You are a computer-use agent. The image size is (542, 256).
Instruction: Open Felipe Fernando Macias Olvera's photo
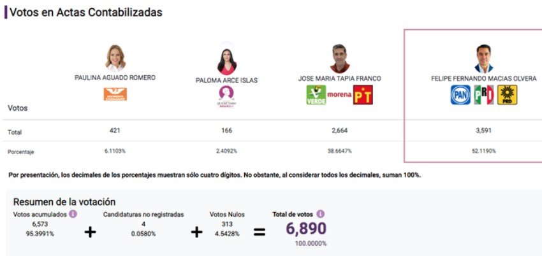click(x=483, y=59)
